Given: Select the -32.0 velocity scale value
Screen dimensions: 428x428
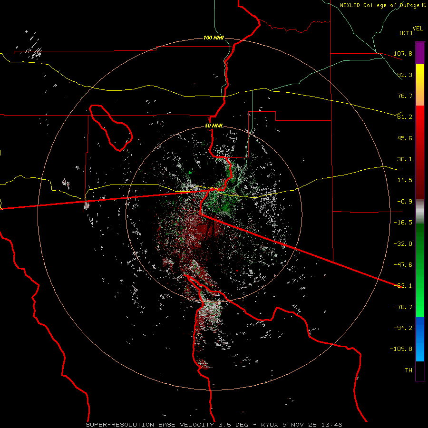Looking at the screenshot, I should click(x=403, y=244).
